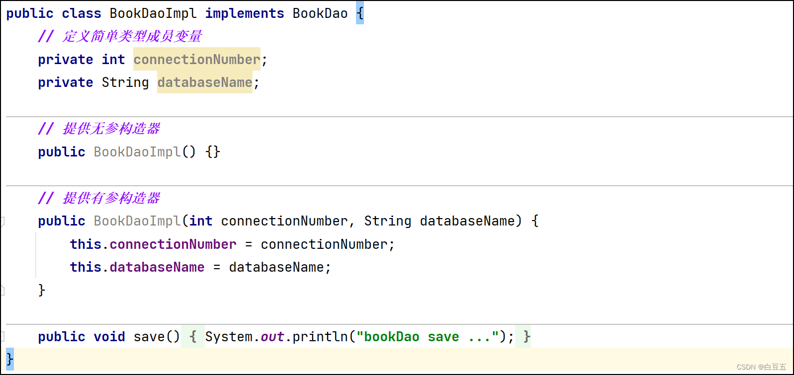Click the BookDao interface name
Screen dimensions: 794x375
pos(320,13)
